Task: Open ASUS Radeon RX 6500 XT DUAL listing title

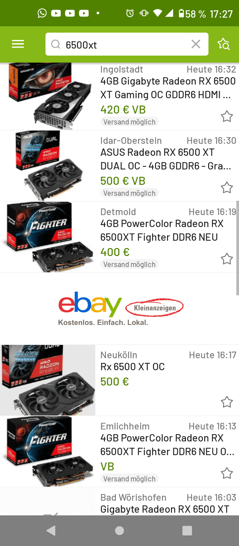Action: coord(166,159)
